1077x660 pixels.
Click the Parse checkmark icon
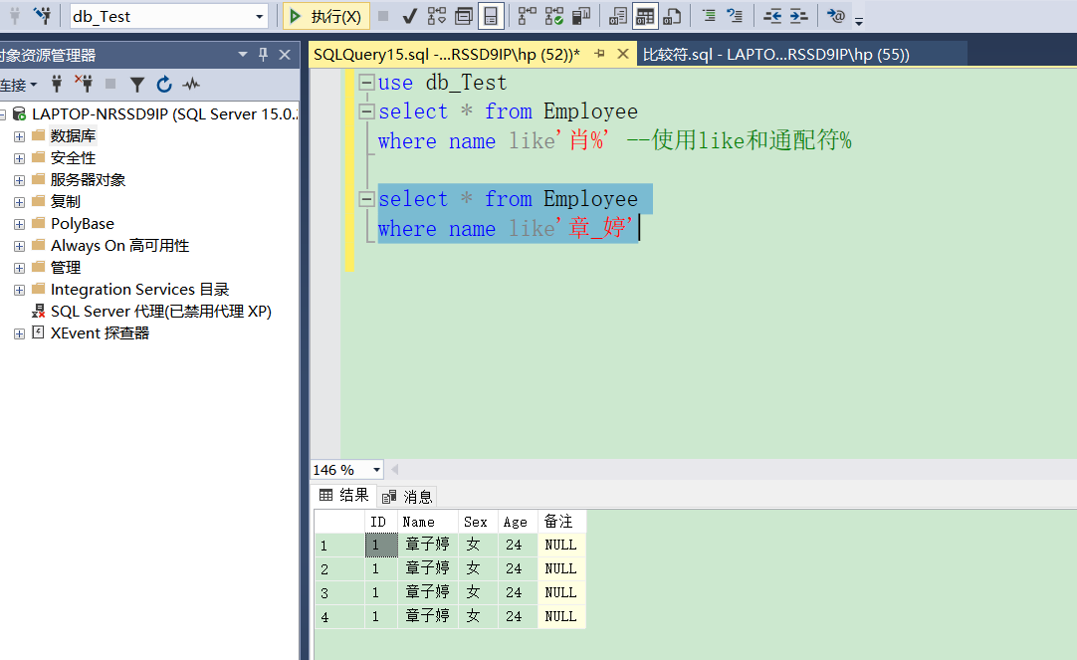coord(409,17)
